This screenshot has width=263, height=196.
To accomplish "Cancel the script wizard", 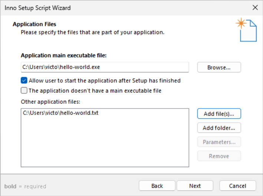I will click(238, 186).
